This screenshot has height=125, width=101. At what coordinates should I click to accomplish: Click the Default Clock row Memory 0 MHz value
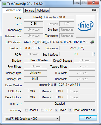click(60, 97)
